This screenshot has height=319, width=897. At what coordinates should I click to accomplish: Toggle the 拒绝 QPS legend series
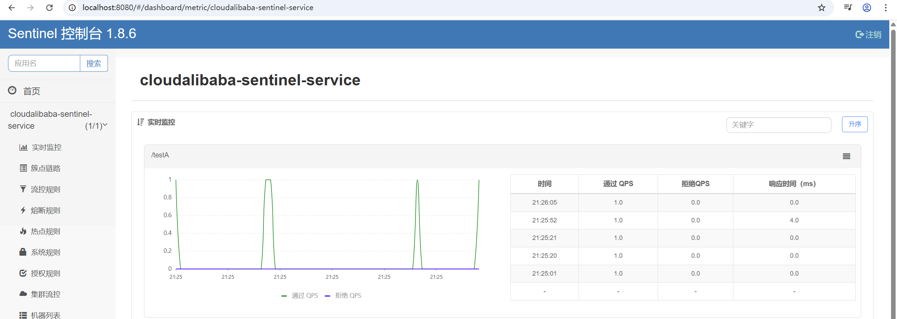pyautogui.click(x=343, y=296)
